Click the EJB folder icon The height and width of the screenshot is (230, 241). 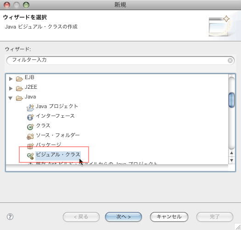(19, 79)
